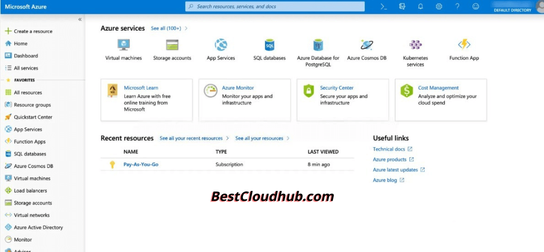This screenshot has width=544, height=252.
Task: Open the Feedback smiley icon
Action: click(475, 7)
